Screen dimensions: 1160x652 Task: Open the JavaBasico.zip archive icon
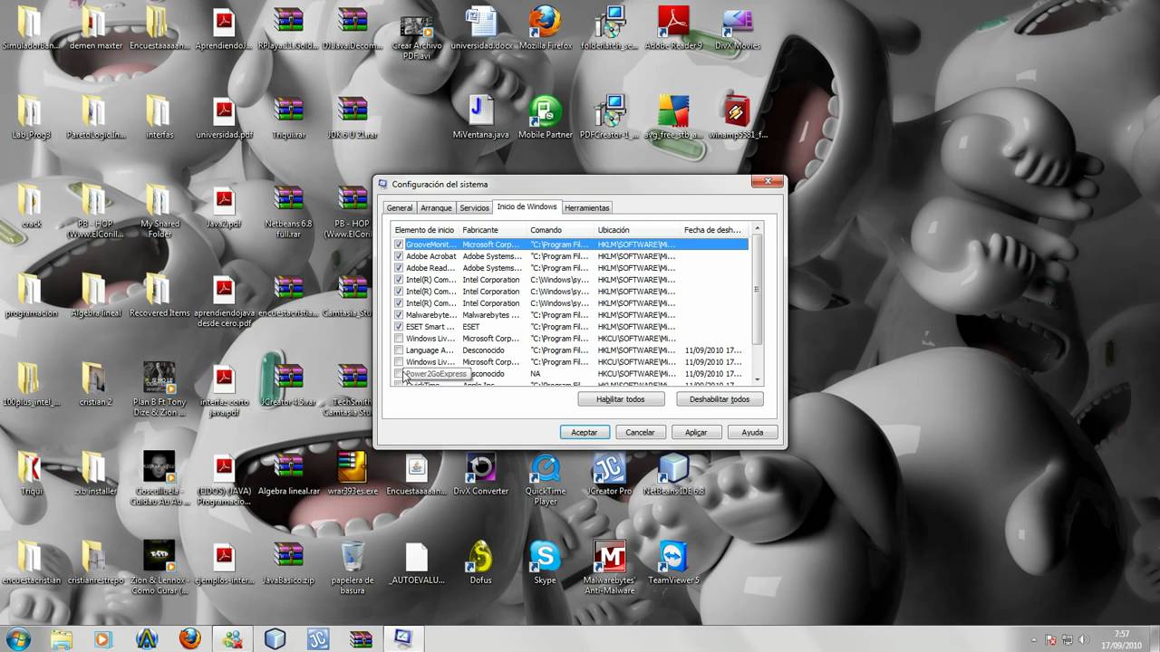tap(288, 561)
